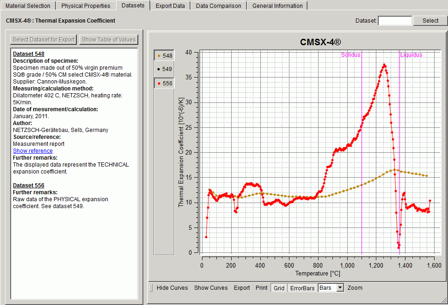Toggle dataset 556 curve in legend

pos(164,83)
